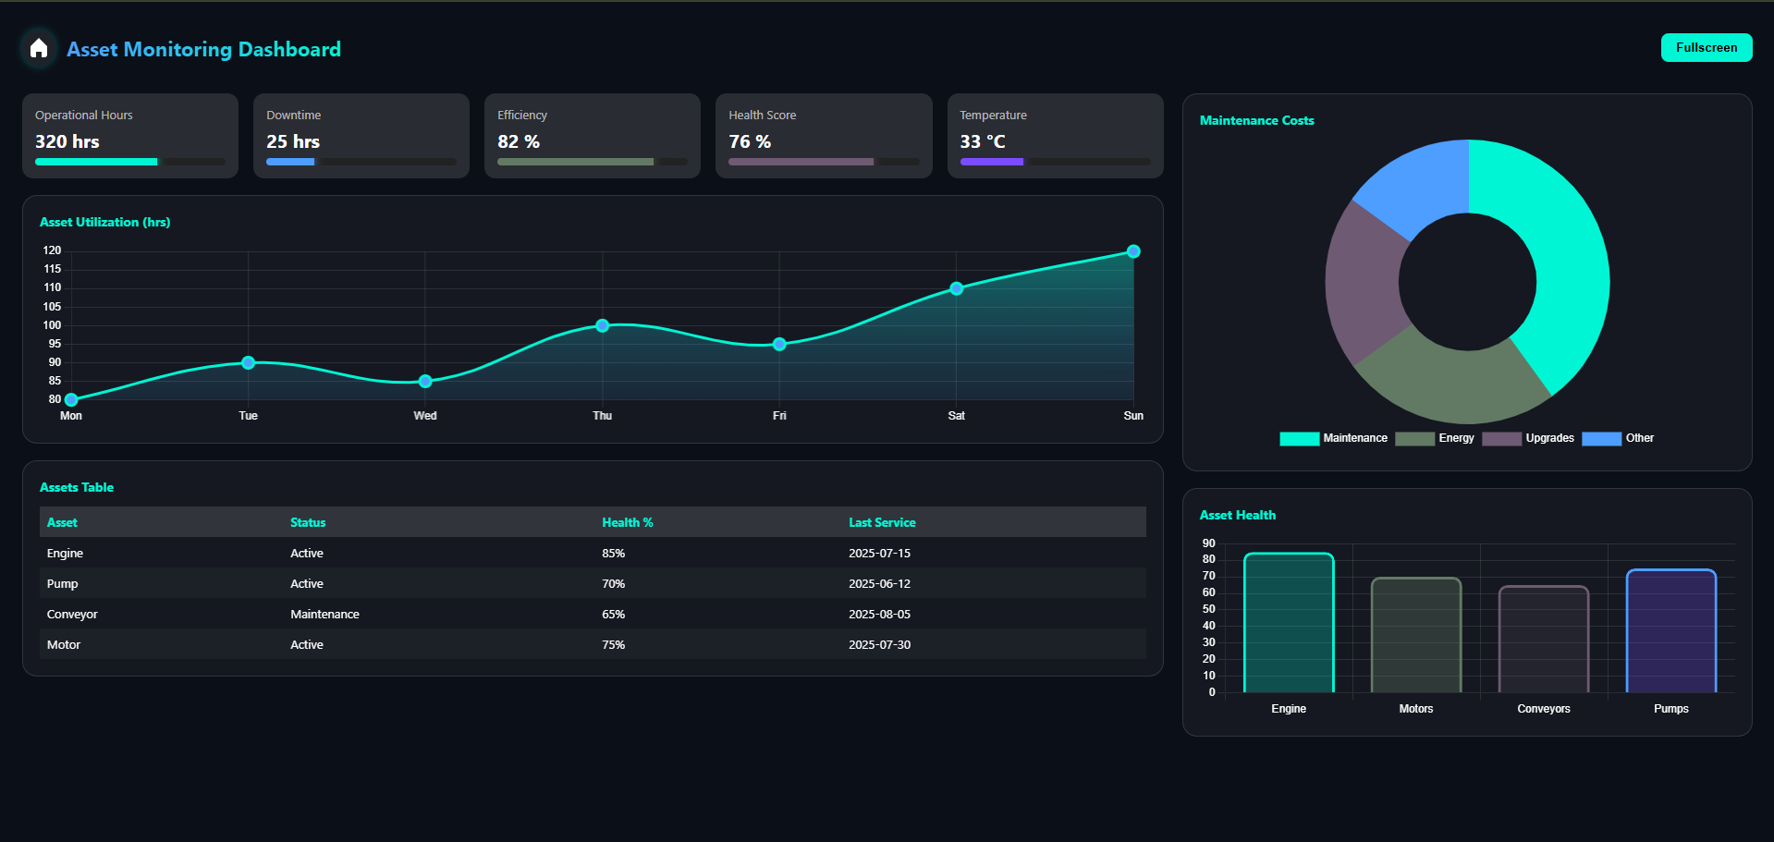Open the Efficiency stat card
The image size is (1774, 842).
click(592, 135)
